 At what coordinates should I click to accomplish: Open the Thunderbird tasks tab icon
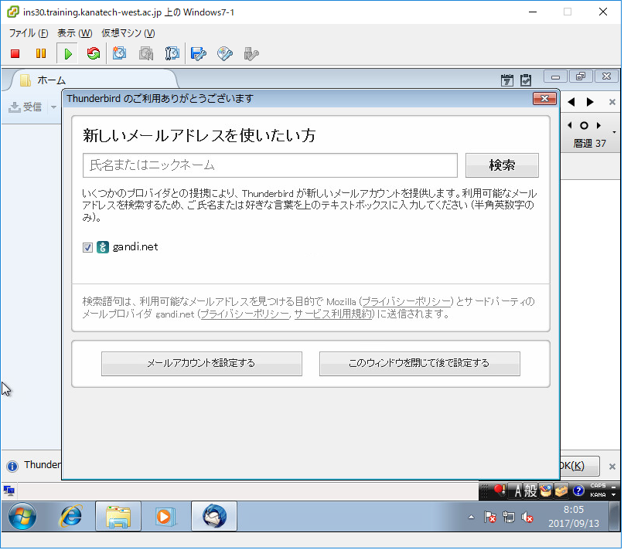[526, 80]
